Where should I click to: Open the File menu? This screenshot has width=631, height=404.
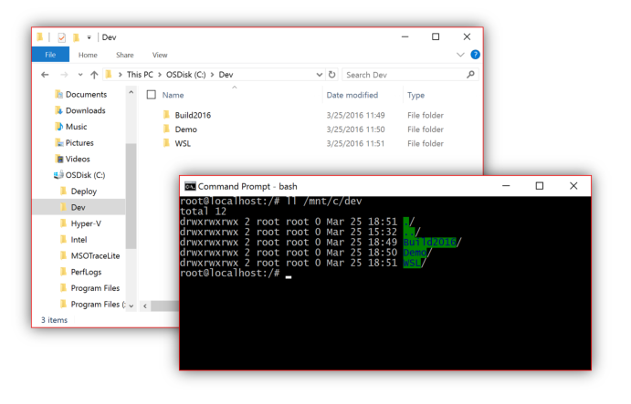(49, 55)
